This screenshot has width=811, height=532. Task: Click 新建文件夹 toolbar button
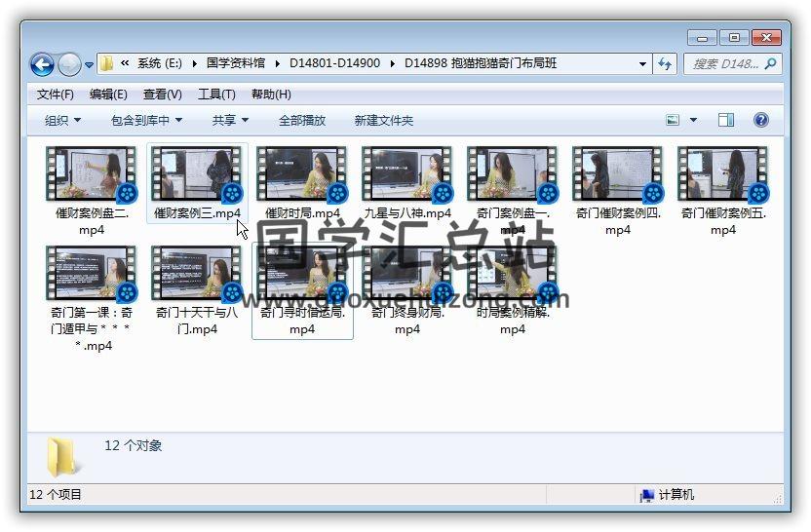[x=384, y=121]
